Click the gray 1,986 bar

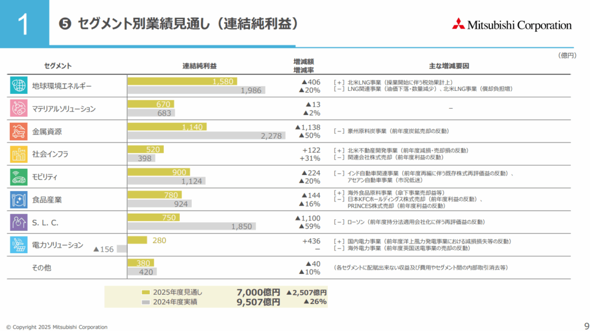coord(196,90)
